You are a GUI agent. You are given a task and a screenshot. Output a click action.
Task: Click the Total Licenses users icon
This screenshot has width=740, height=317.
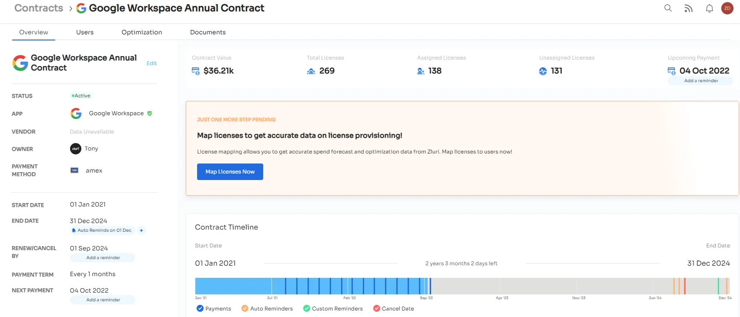311,71
